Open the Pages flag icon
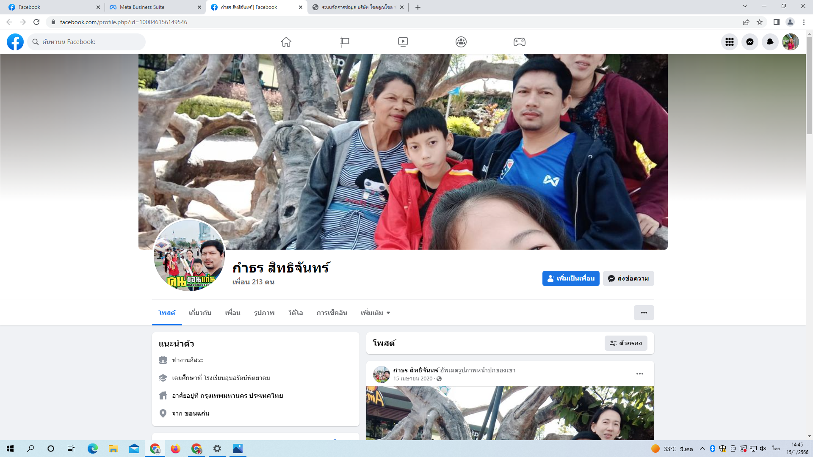The image size is (813, 457). point(345,42)
